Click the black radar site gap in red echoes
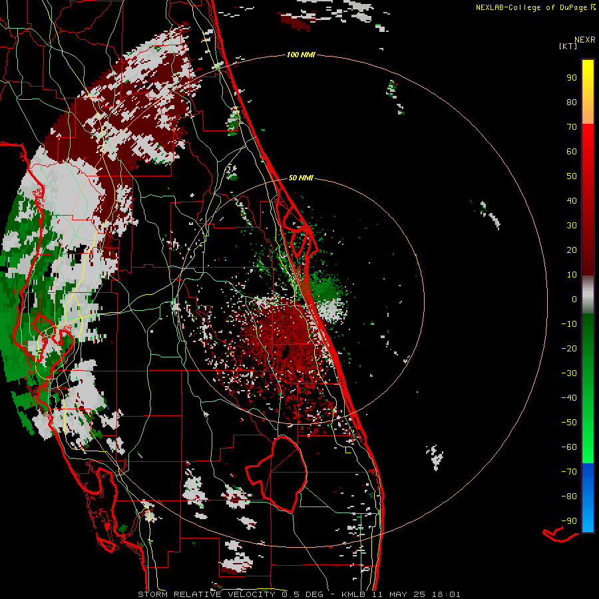599x599 pixels. coord(285,351)
